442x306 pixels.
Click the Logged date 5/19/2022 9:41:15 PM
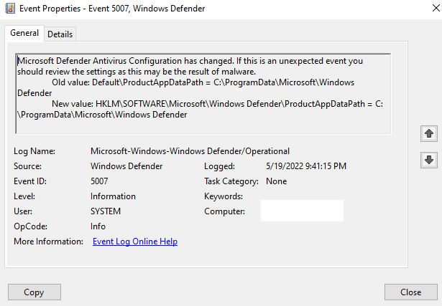(x=306, y=166)
